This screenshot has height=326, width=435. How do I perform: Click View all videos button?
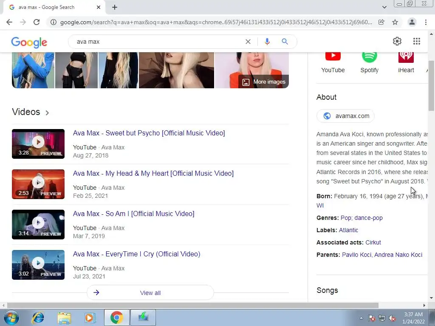click(x=150, y=293)
